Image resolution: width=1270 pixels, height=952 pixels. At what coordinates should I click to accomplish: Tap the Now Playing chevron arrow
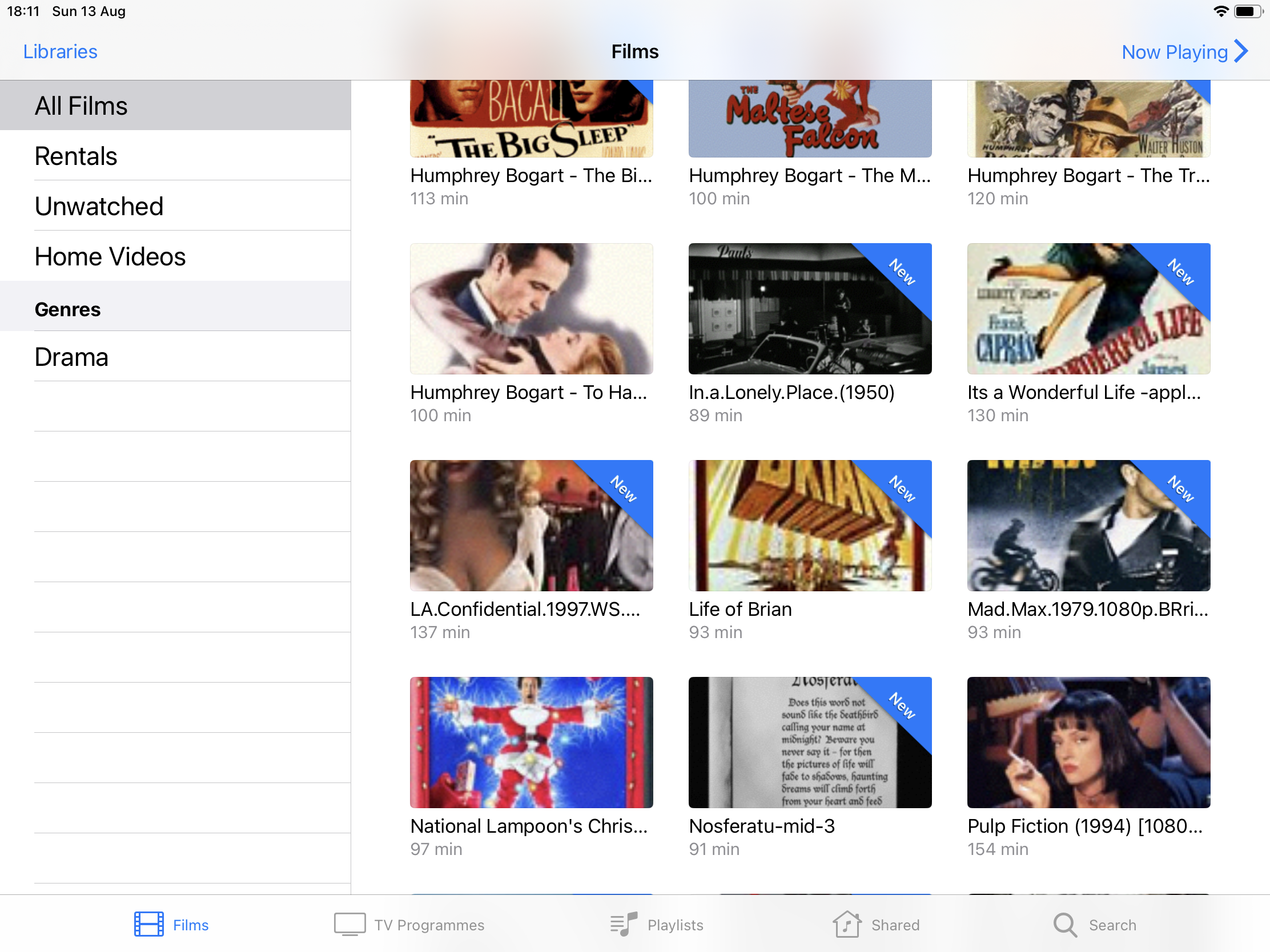click(1241, 51)
